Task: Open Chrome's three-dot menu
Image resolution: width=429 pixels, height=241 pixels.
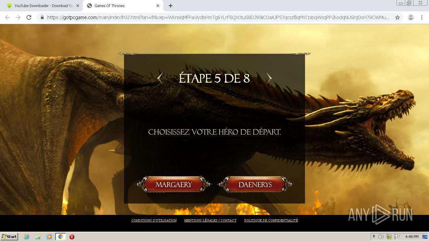Action: (x=422, y=17)
